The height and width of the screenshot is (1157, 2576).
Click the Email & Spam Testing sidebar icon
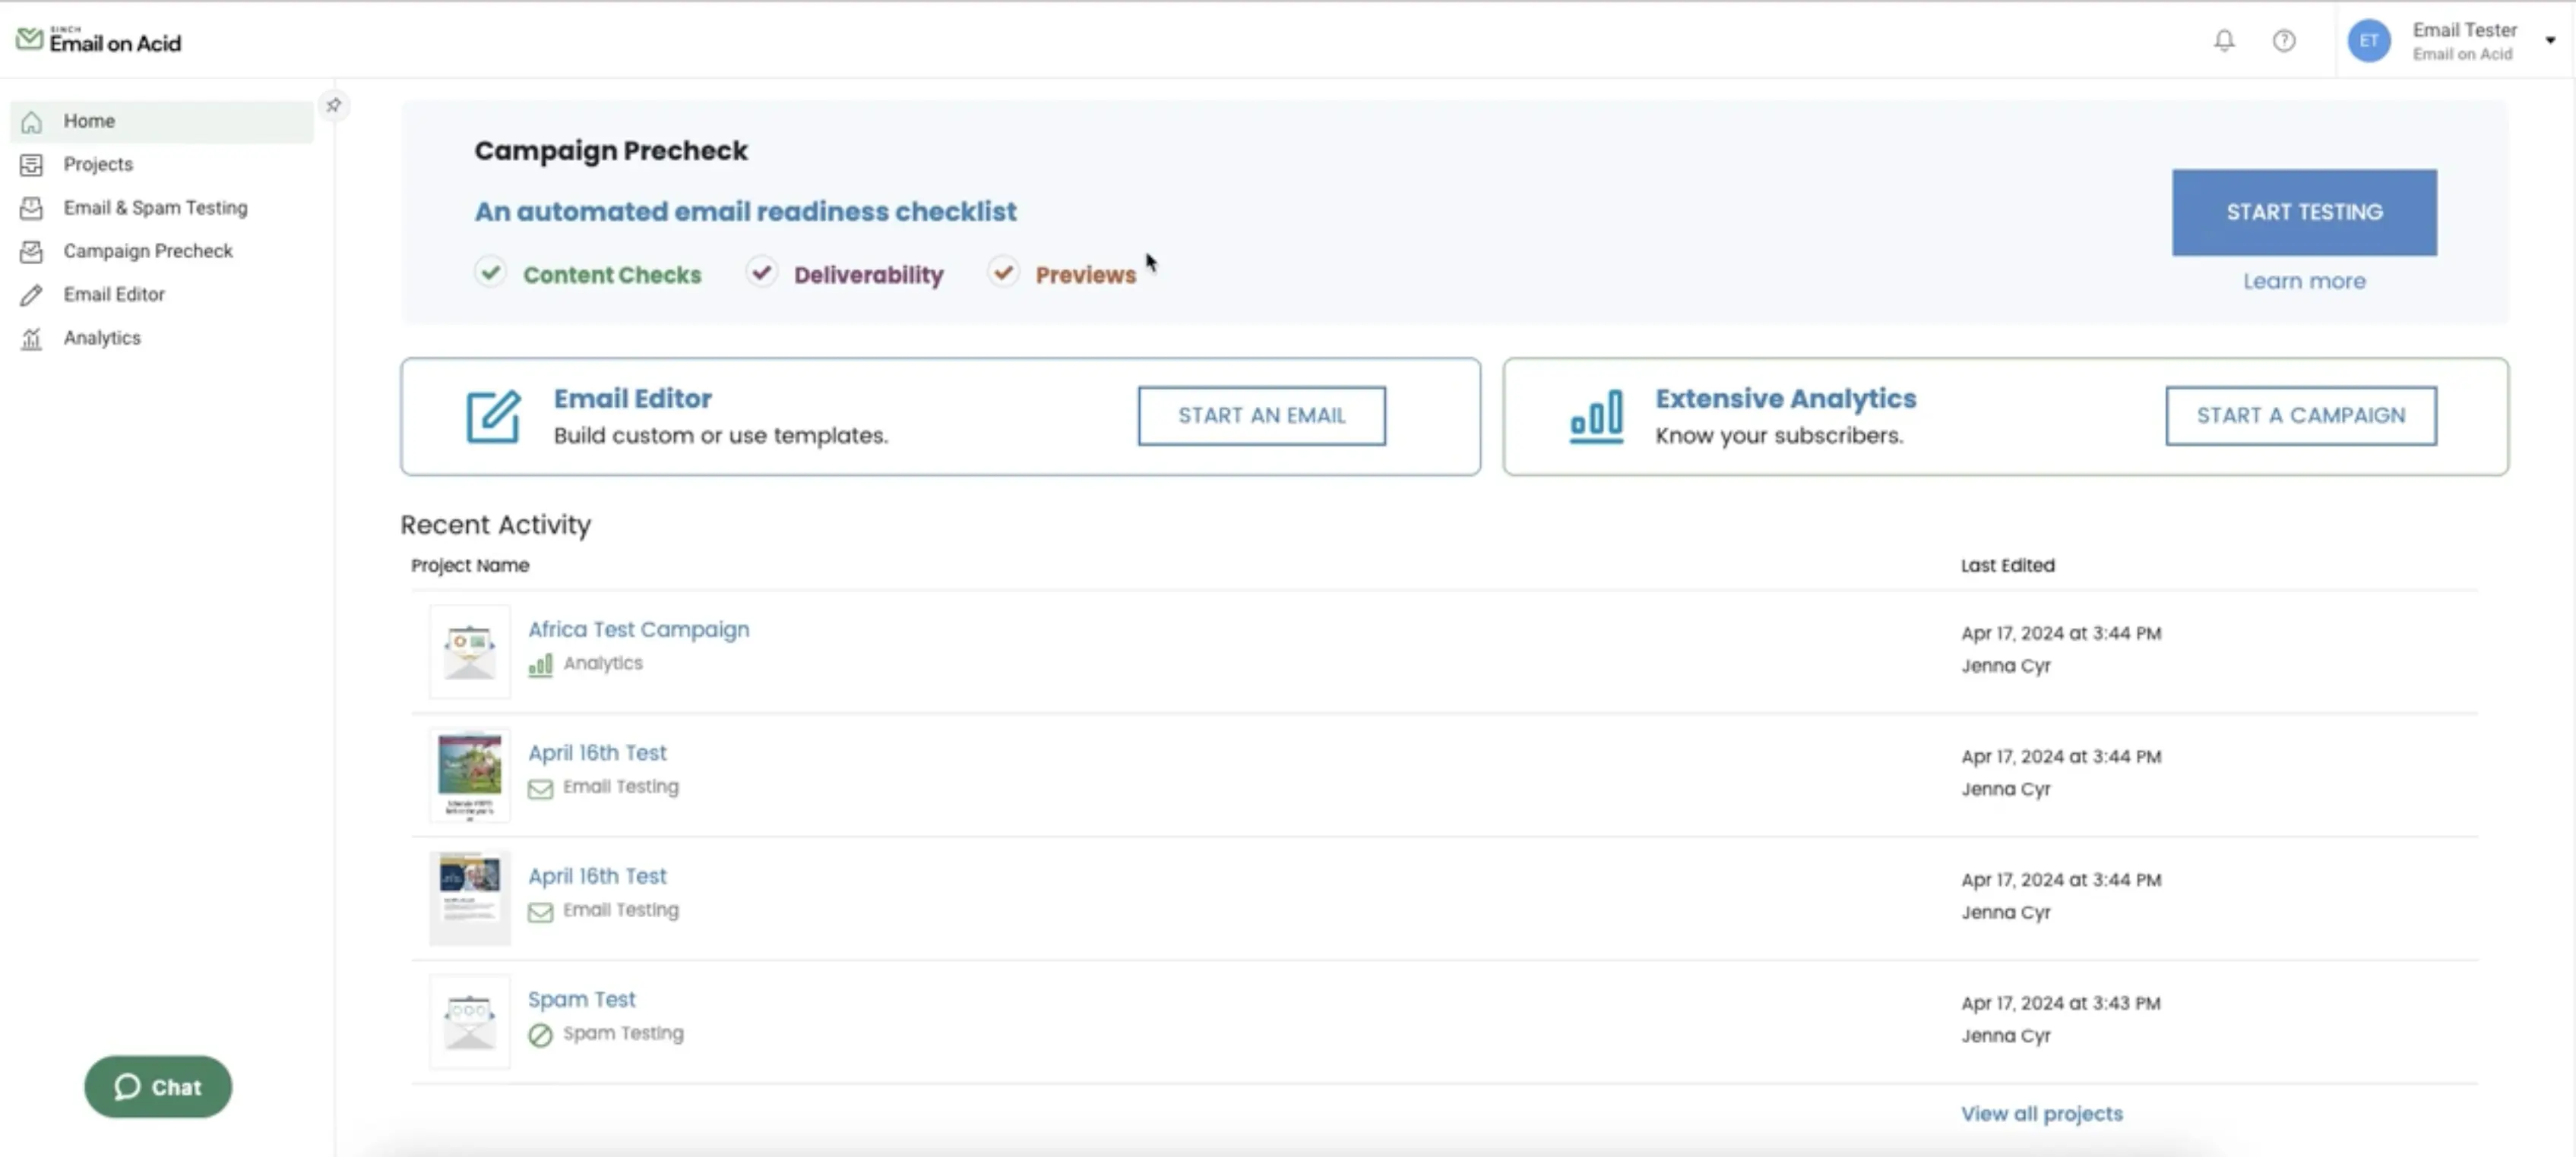tap(31, 208)
